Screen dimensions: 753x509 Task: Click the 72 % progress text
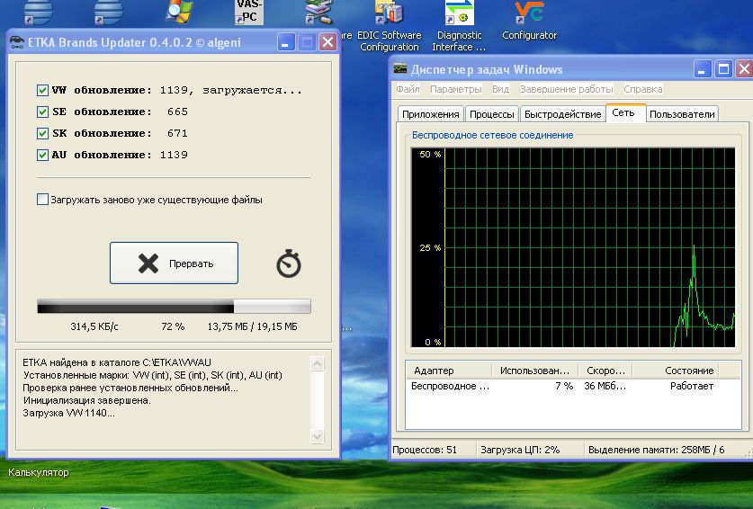tap(173, 326)
